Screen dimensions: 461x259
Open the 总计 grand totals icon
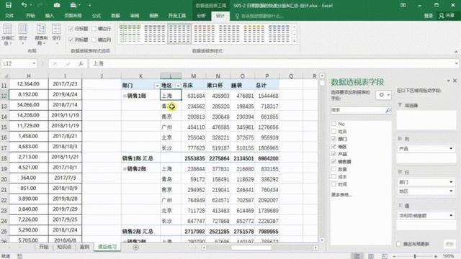22,34
